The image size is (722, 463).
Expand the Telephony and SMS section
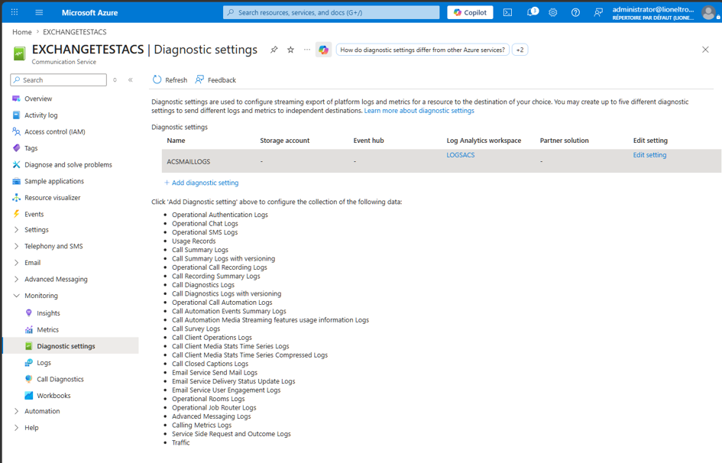(17, 246)
